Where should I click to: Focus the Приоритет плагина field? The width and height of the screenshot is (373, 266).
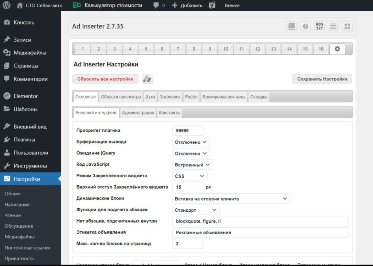click(188, 131)
